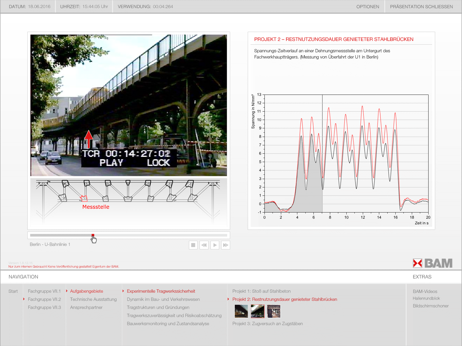Click the rewind video button
This screenshot has height=346, width=462.
(x=204, y=245)
